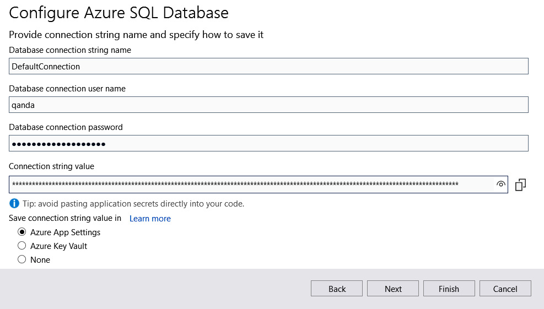
Task: Click the 'Database connection password' label
Action: (x=66, y=127)
